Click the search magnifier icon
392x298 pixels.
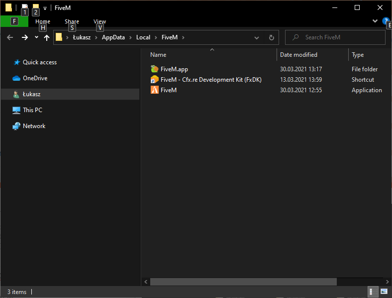(x=295, y=37)
